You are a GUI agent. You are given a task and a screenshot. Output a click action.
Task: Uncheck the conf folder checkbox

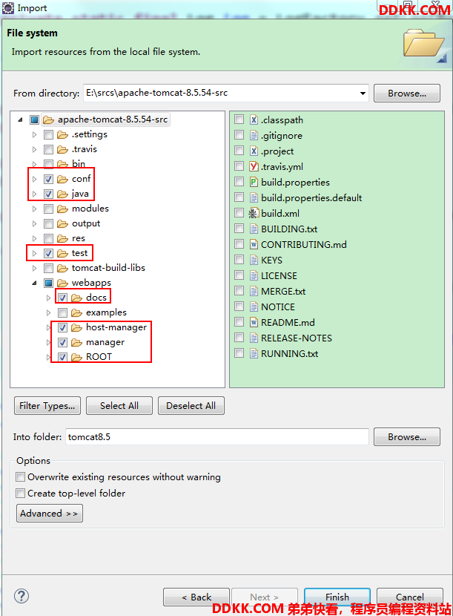click(48, 179)
